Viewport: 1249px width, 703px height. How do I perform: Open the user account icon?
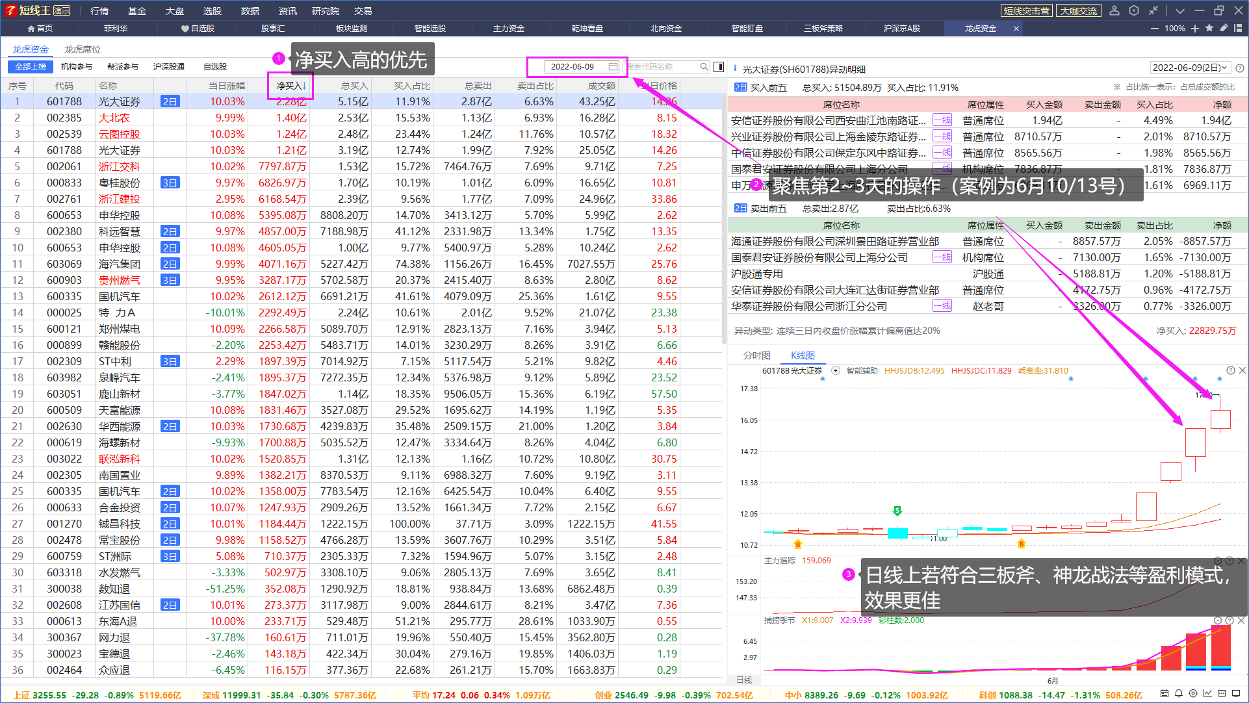[x=1114, y=10]
